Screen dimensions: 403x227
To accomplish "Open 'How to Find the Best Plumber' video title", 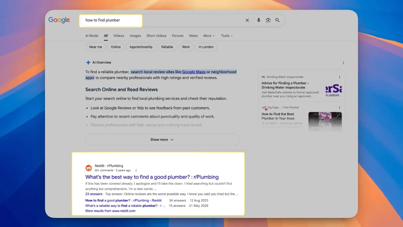I will (x=278, y=116).
